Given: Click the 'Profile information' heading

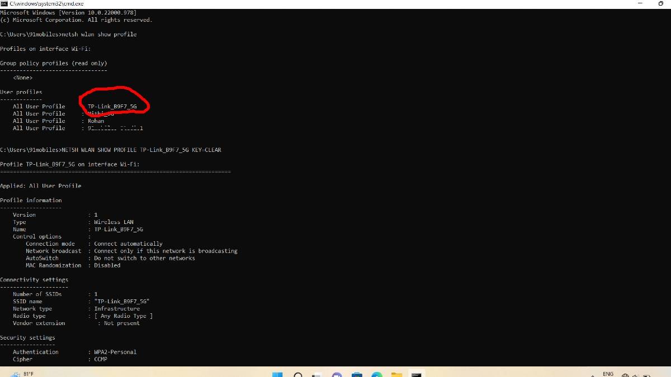Looking at the screenshot, I should coord(31,201).
